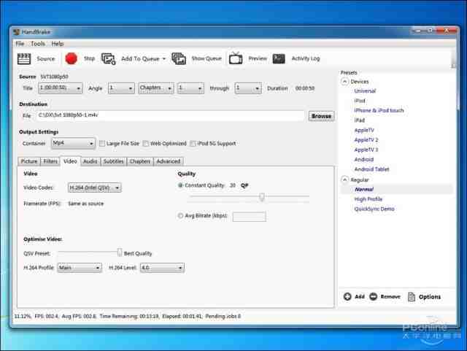The height and width of the screenshot is (351, 467).
Task: Click the Remove preset minus icon
Action: click(373, 296)
